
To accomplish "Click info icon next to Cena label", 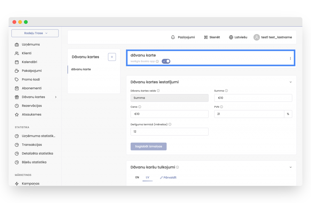I will pyautogui.click(x=140, y=107).
